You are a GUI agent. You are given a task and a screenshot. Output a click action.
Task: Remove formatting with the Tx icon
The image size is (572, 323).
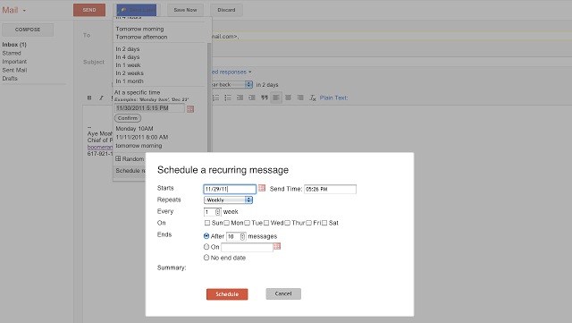(313, 98)
